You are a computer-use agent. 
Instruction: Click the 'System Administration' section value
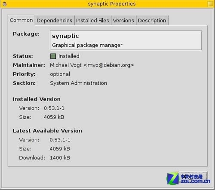(x=78, y=83)
